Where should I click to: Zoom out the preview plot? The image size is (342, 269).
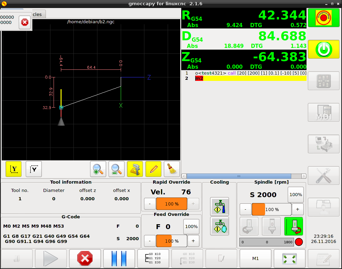pos(117,169)
